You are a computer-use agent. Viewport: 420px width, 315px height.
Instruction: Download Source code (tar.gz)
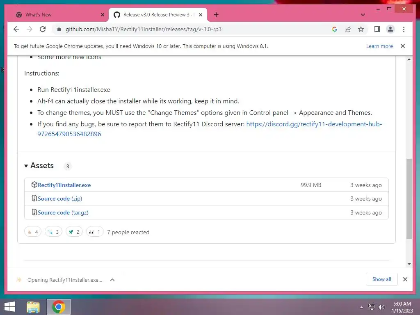click(63, 212)
